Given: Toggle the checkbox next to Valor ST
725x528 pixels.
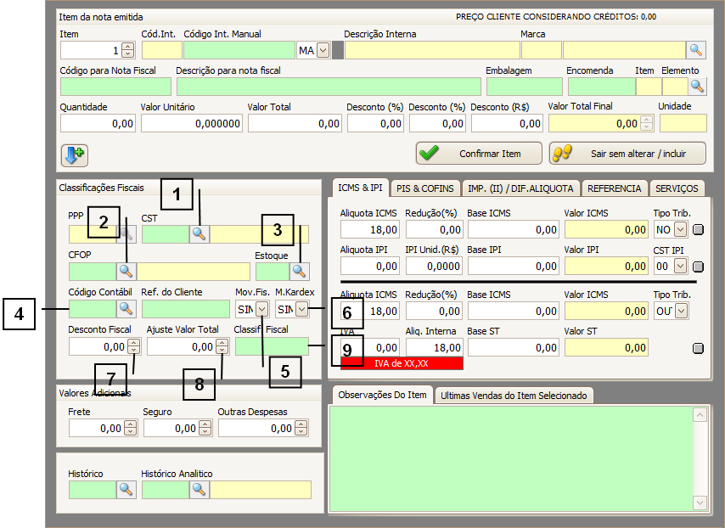Looking at the screenshot, I should [x=699, y=348].
